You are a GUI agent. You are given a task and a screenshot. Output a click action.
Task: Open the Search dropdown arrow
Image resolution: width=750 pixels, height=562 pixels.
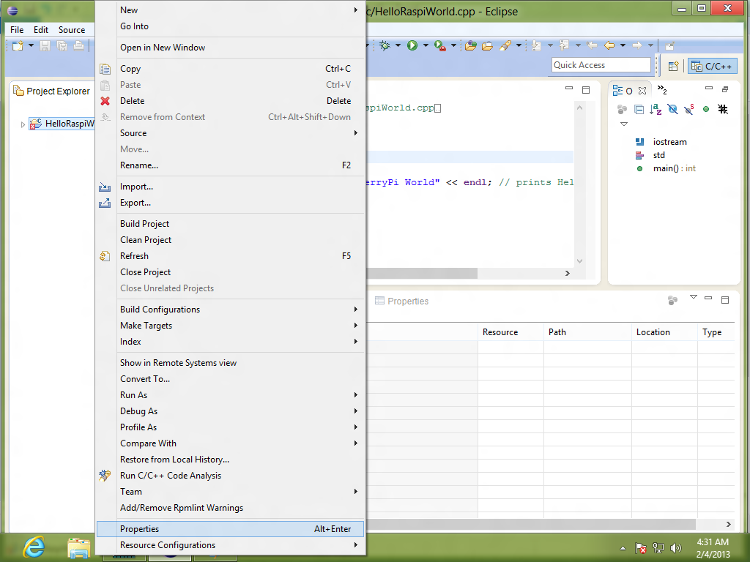point(519,45)
